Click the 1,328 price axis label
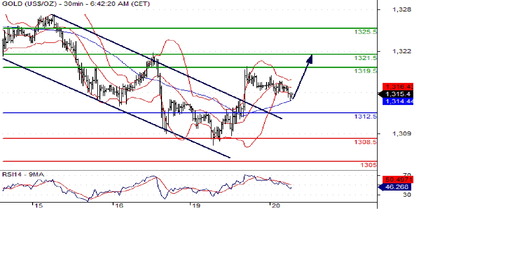The image size is (531, 257). coord(401,10)
